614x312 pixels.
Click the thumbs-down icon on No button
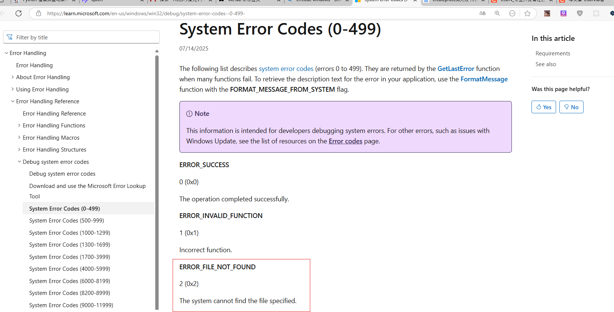click(x=566, y=107)
